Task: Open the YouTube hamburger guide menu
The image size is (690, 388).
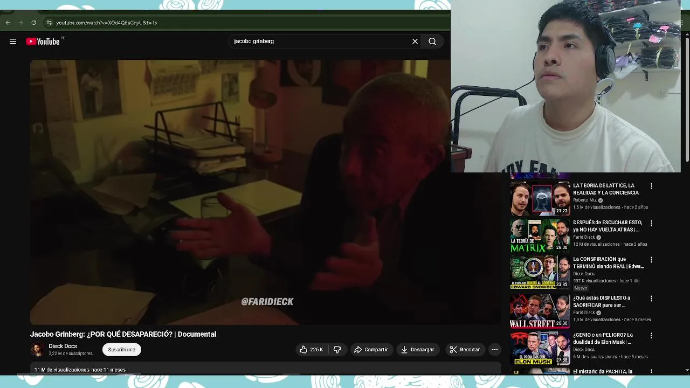Action: [13, 41]
